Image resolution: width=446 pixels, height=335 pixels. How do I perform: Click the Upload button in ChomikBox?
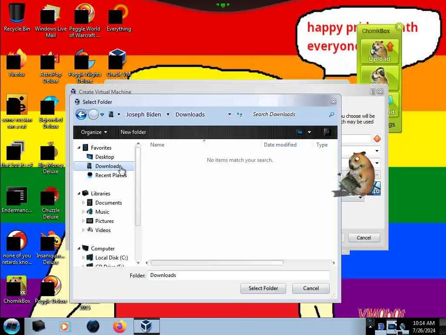[x=379, y=51]
